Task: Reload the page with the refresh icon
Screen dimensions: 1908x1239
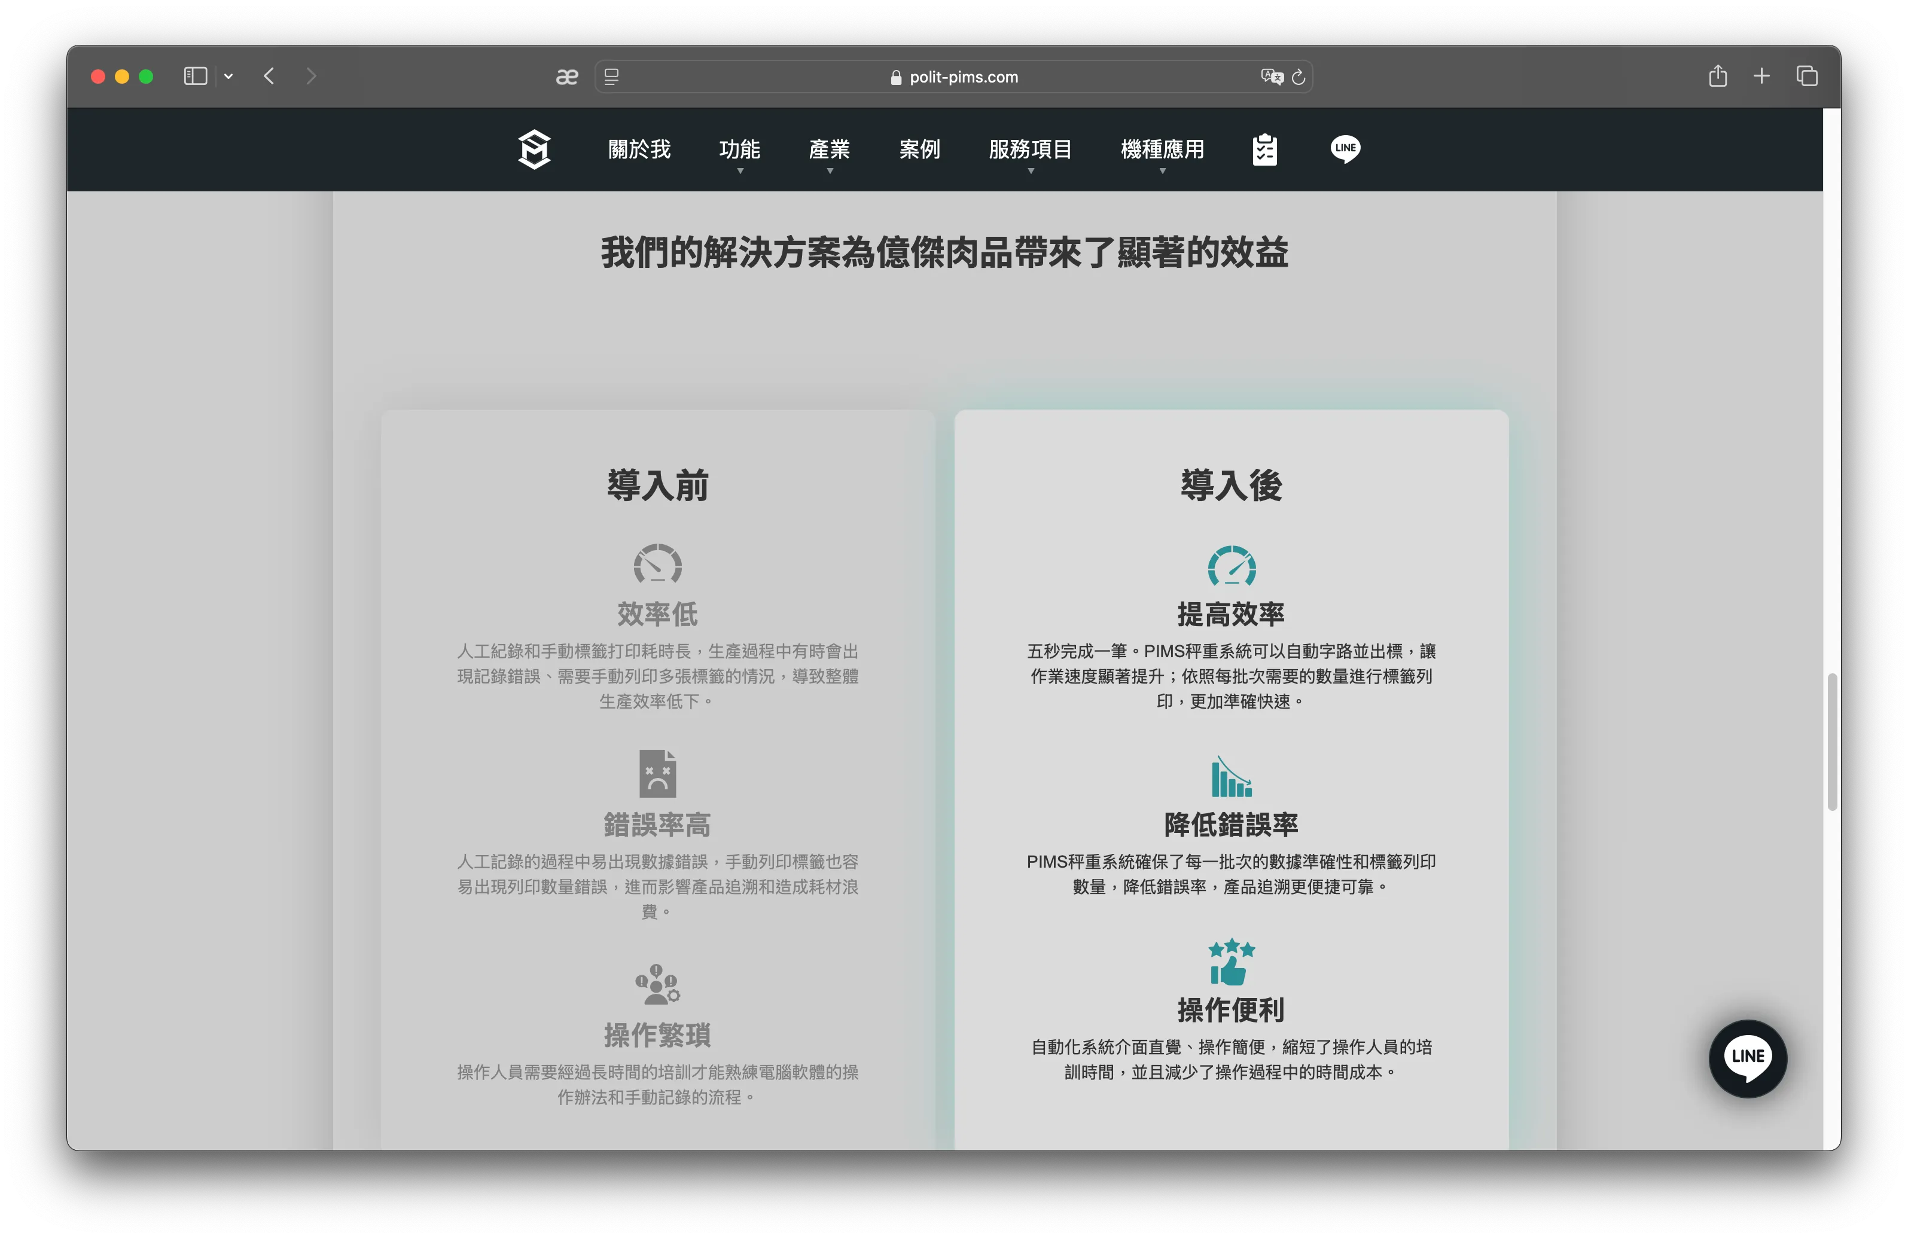Action: [1299, 77]
